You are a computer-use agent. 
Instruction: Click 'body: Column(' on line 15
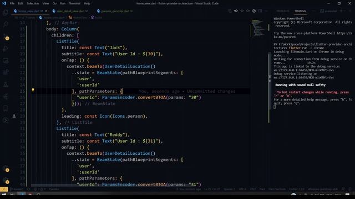tap(63, 29)
